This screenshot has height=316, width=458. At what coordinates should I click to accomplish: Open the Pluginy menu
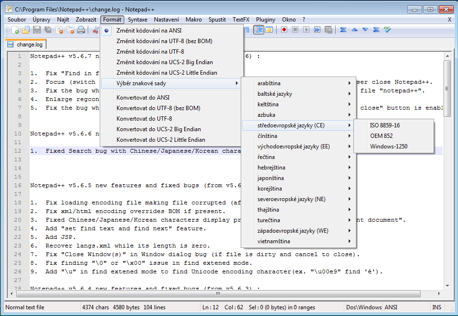[266, 20]
